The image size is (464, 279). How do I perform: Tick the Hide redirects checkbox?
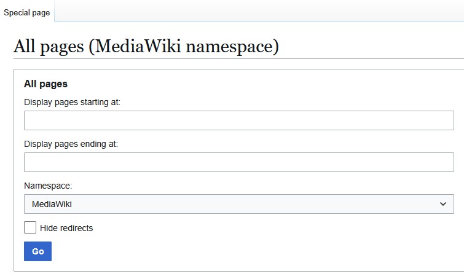coord(30,228)
